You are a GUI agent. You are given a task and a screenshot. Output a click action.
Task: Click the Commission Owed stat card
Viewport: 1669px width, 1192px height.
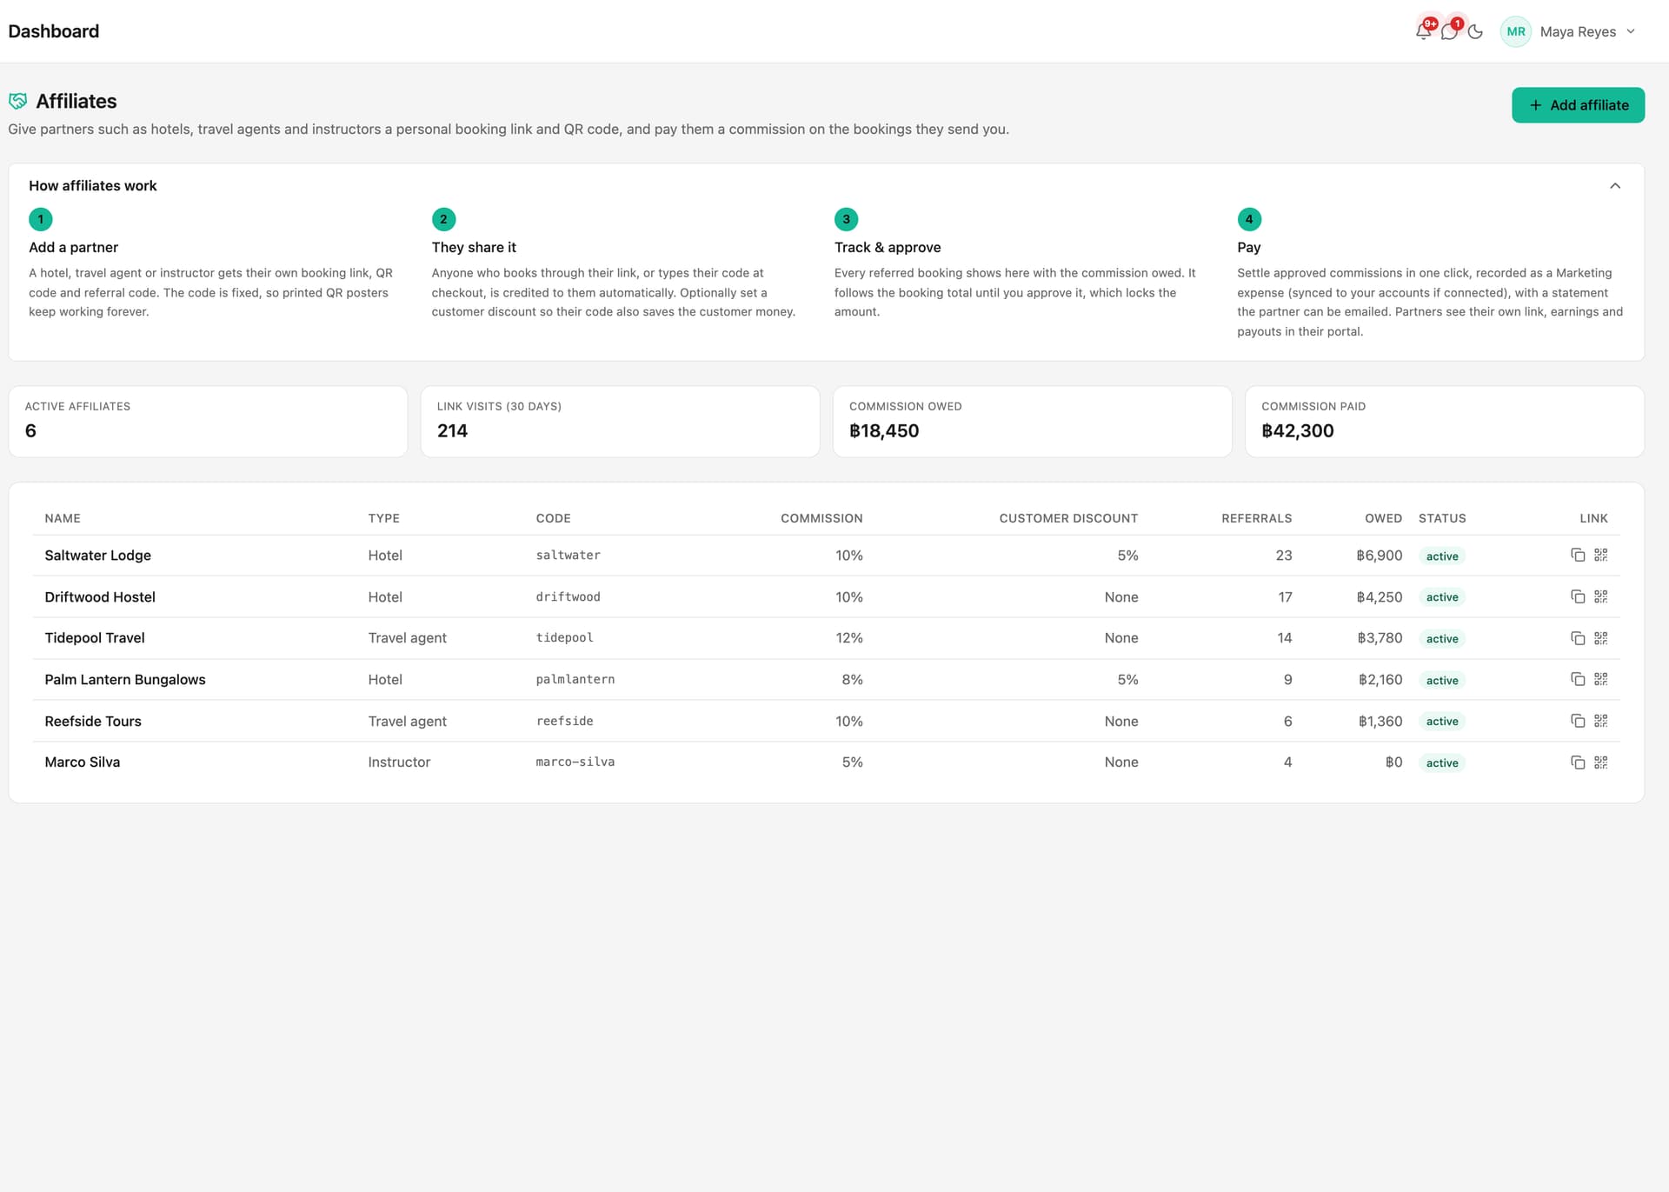1032,422
